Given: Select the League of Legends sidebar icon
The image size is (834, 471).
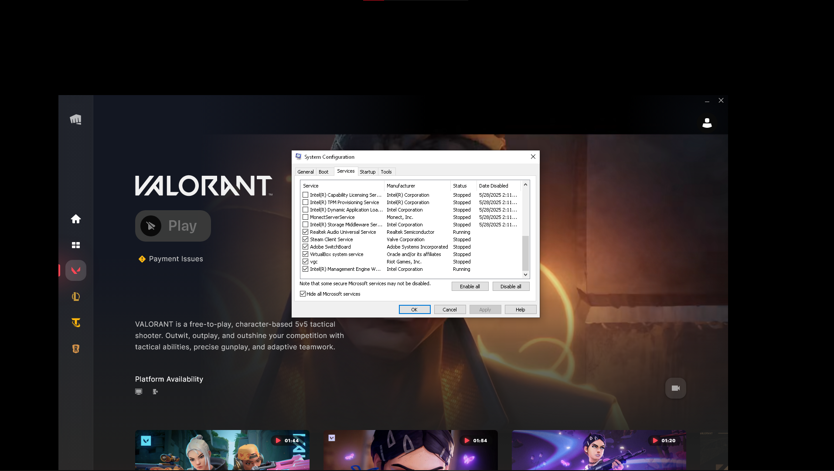Looking at the screenshot, I should (76, 297).
